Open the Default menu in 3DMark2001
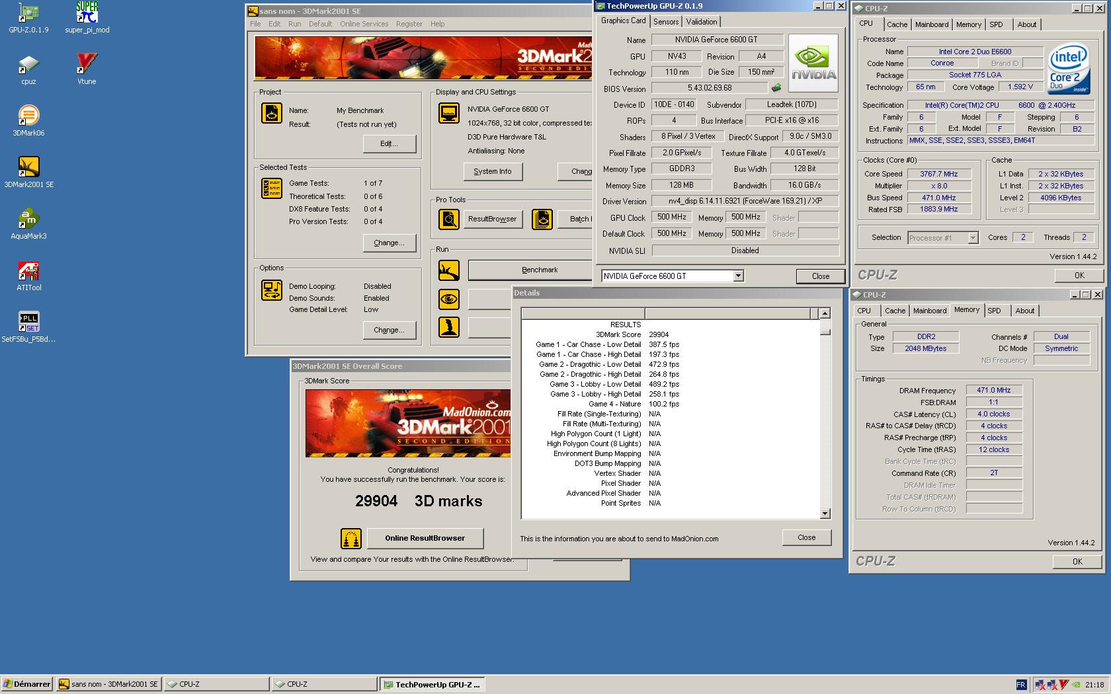The height and width of the screenshot is (694, 1111). click(320, 24)
